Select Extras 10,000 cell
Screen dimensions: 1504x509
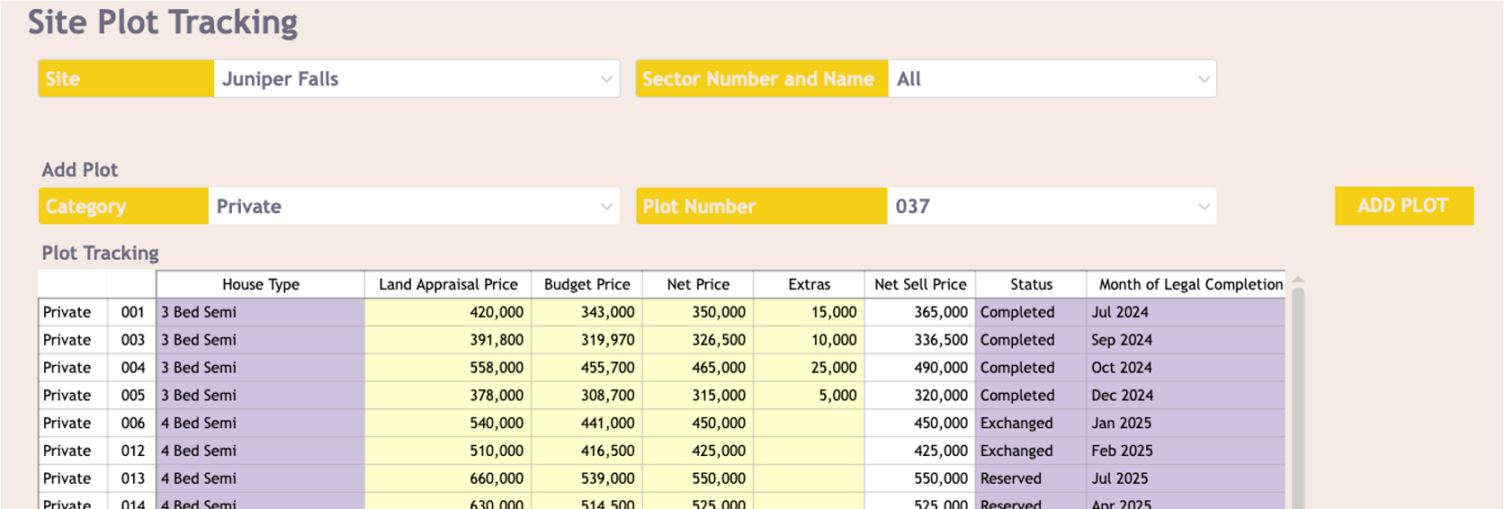(809, 340)
